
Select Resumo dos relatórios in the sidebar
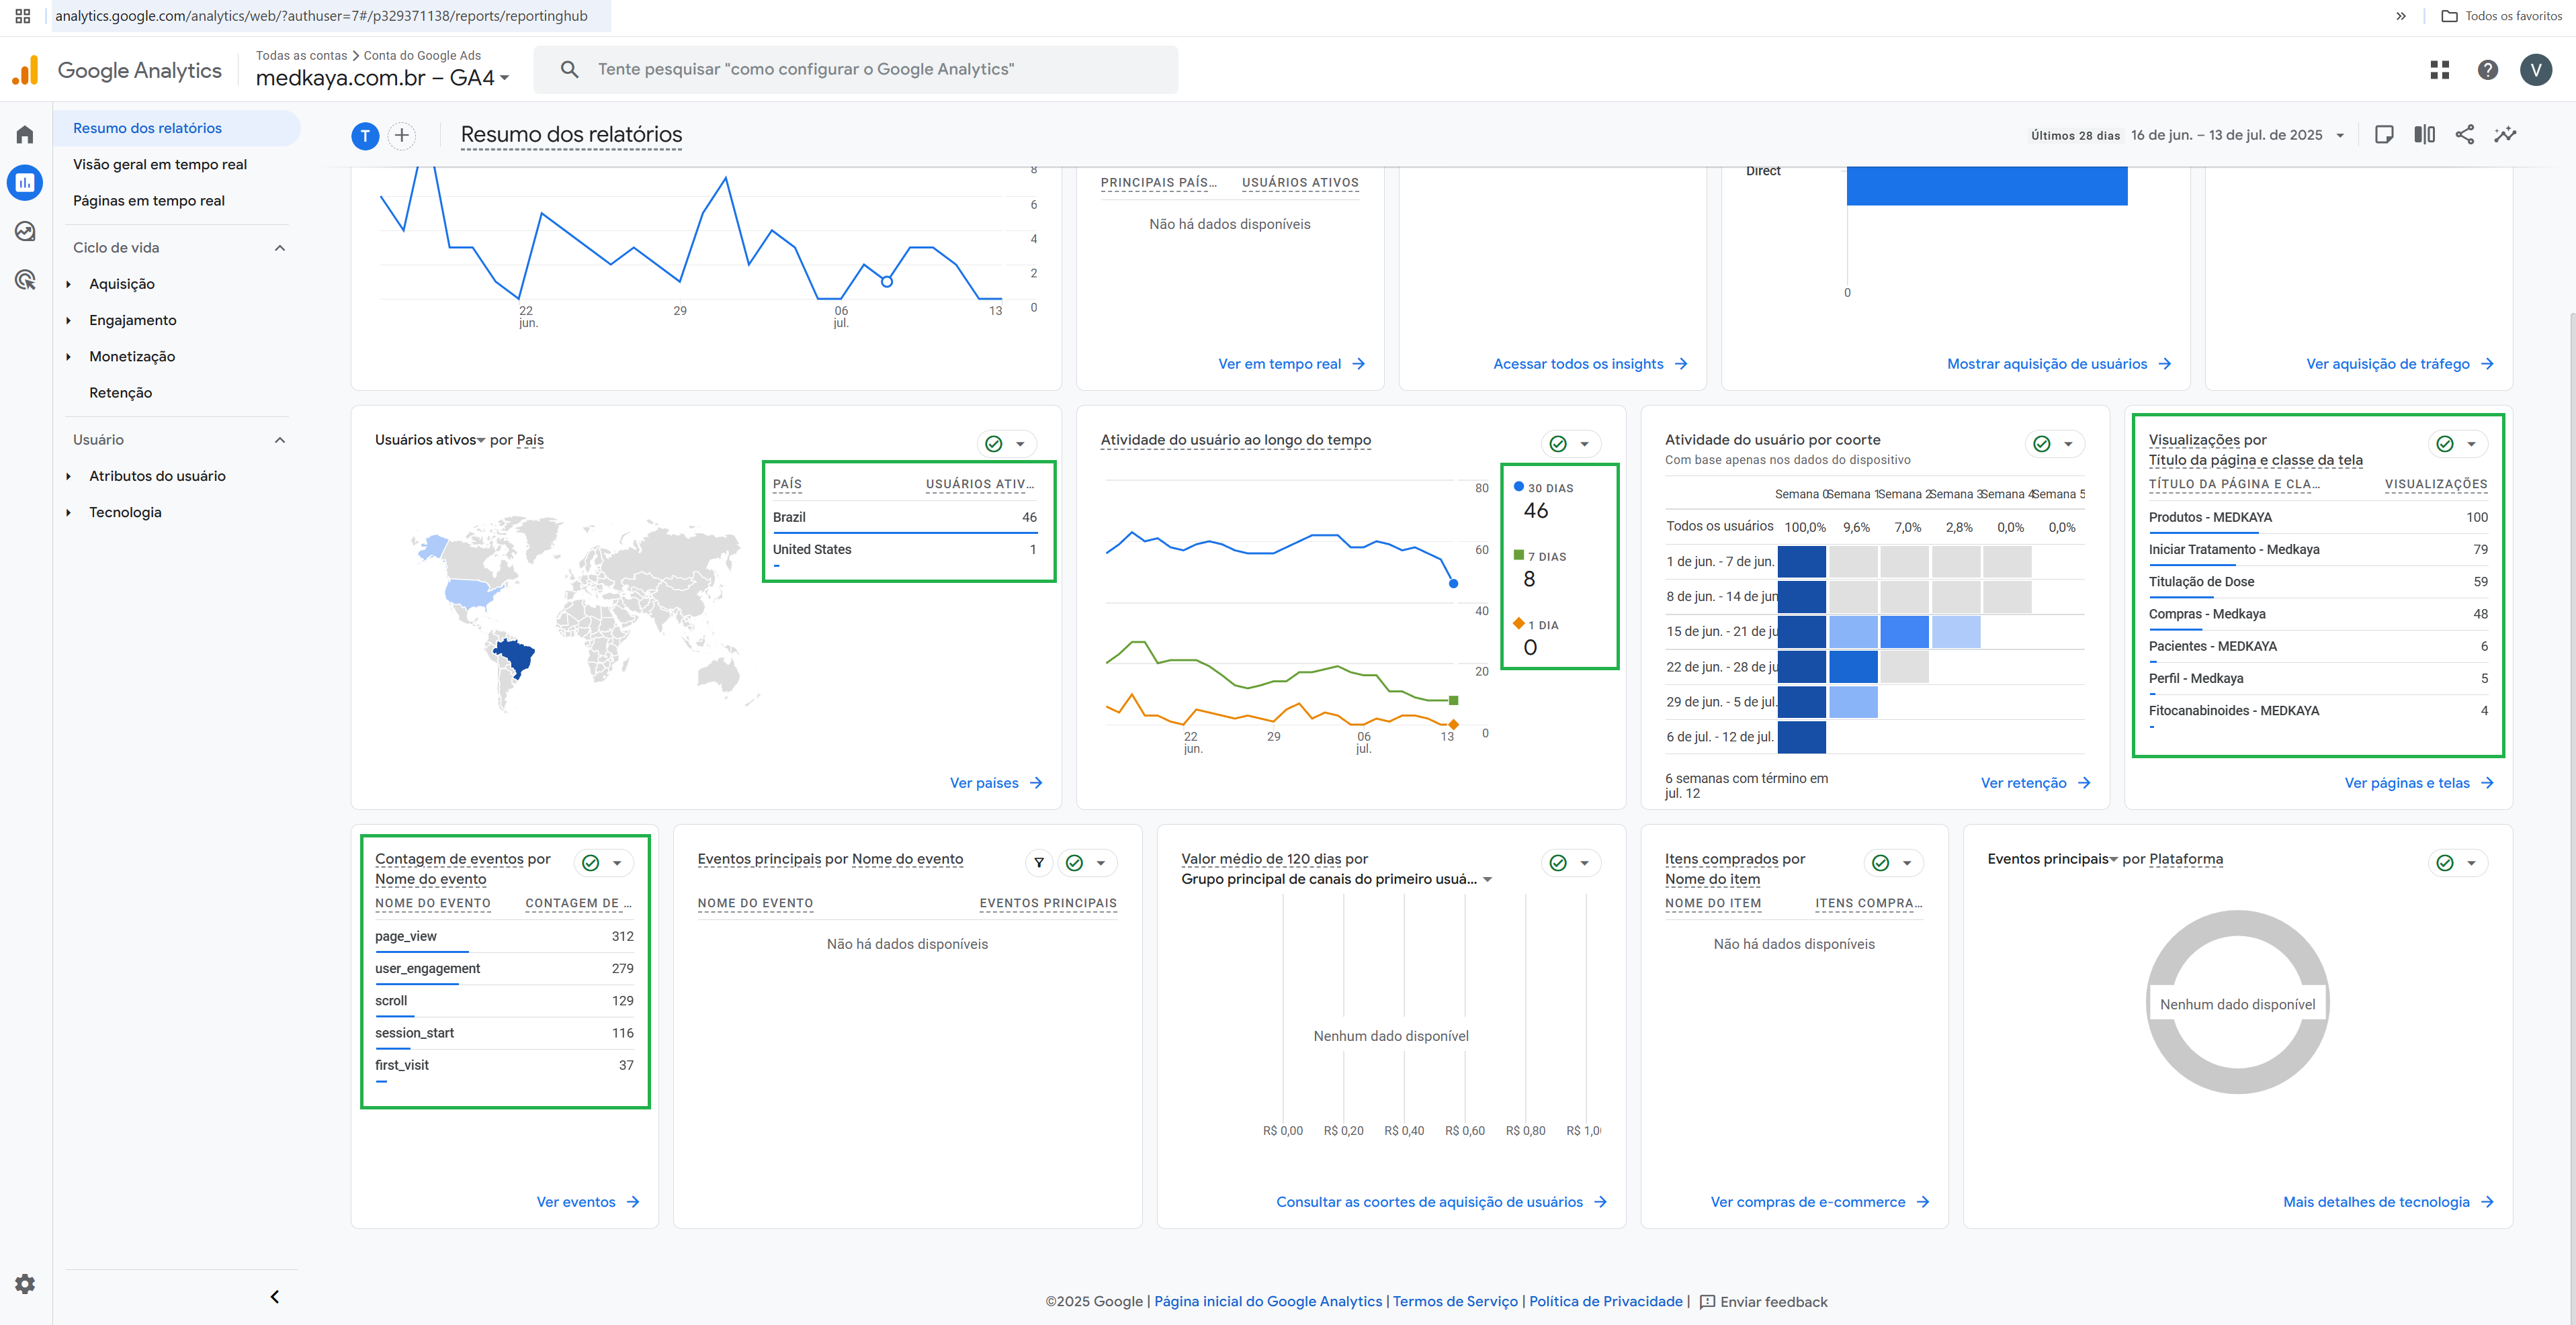click(x=148, y=128)
